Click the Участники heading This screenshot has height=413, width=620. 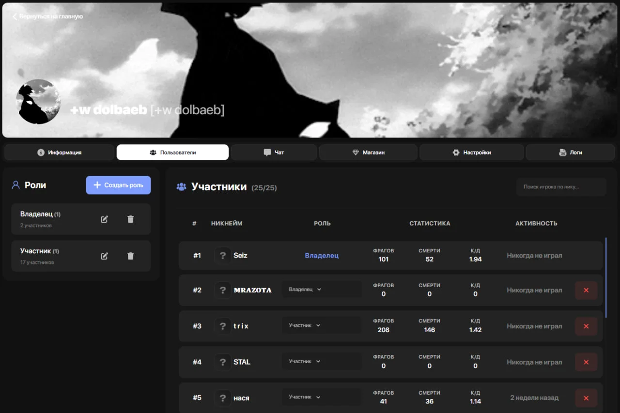click(219, 187)
